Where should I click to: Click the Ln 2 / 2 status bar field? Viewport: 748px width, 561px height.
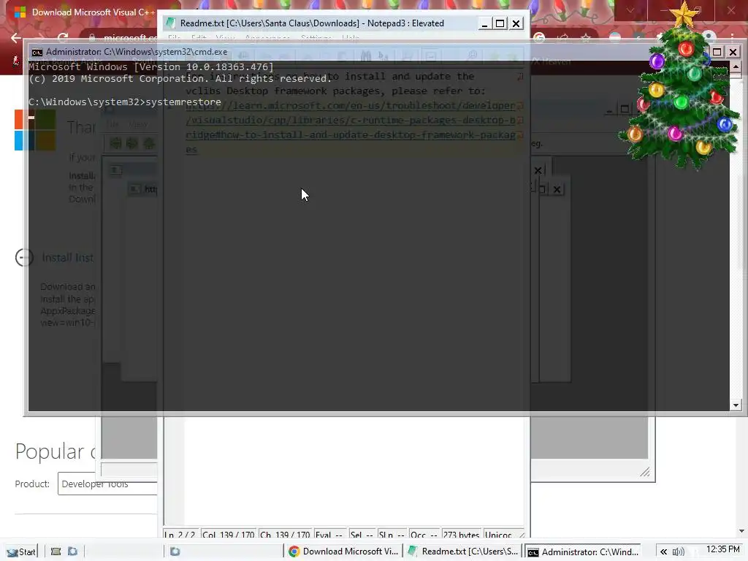pyautogui.click(x=180, y=535)
